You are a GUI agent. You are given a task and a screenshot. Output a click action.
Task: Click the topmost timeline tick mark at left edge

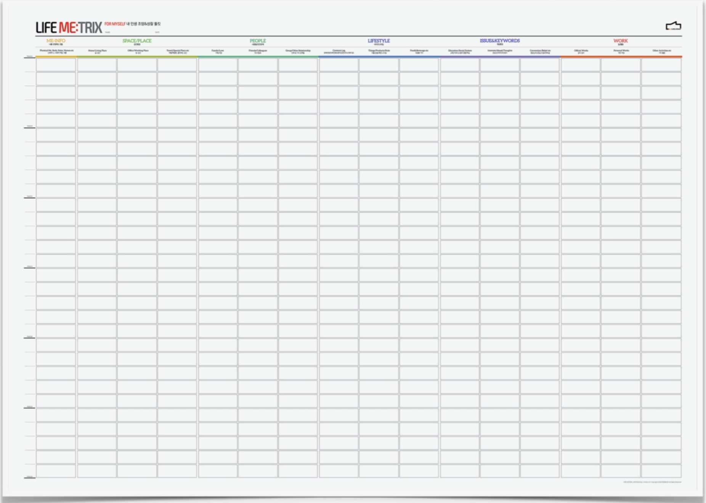pos(30,57)
